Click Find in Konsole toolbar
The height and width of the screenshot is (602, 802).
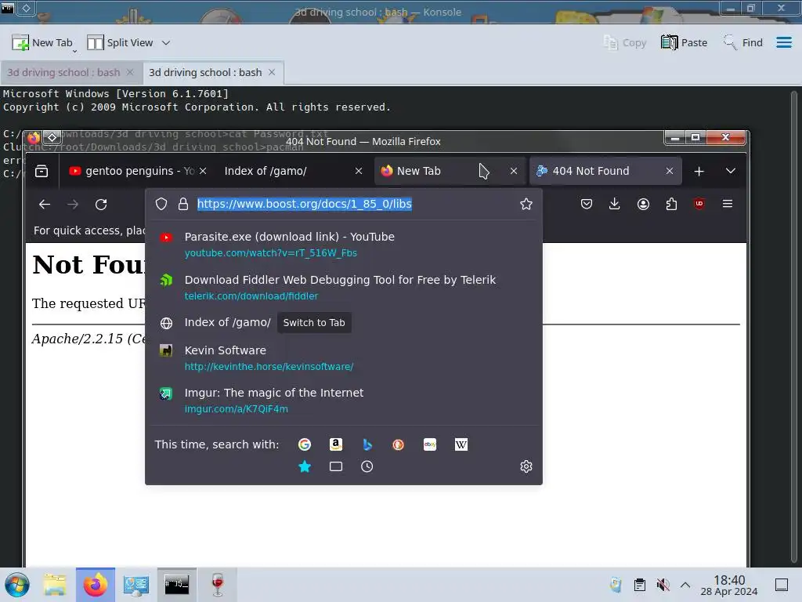coord(742,43)
